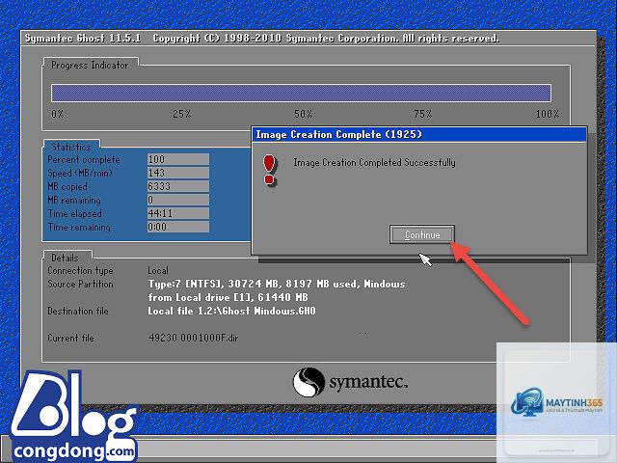
Task: Click the Speed value 143
Action: click(x=178, y=173)
